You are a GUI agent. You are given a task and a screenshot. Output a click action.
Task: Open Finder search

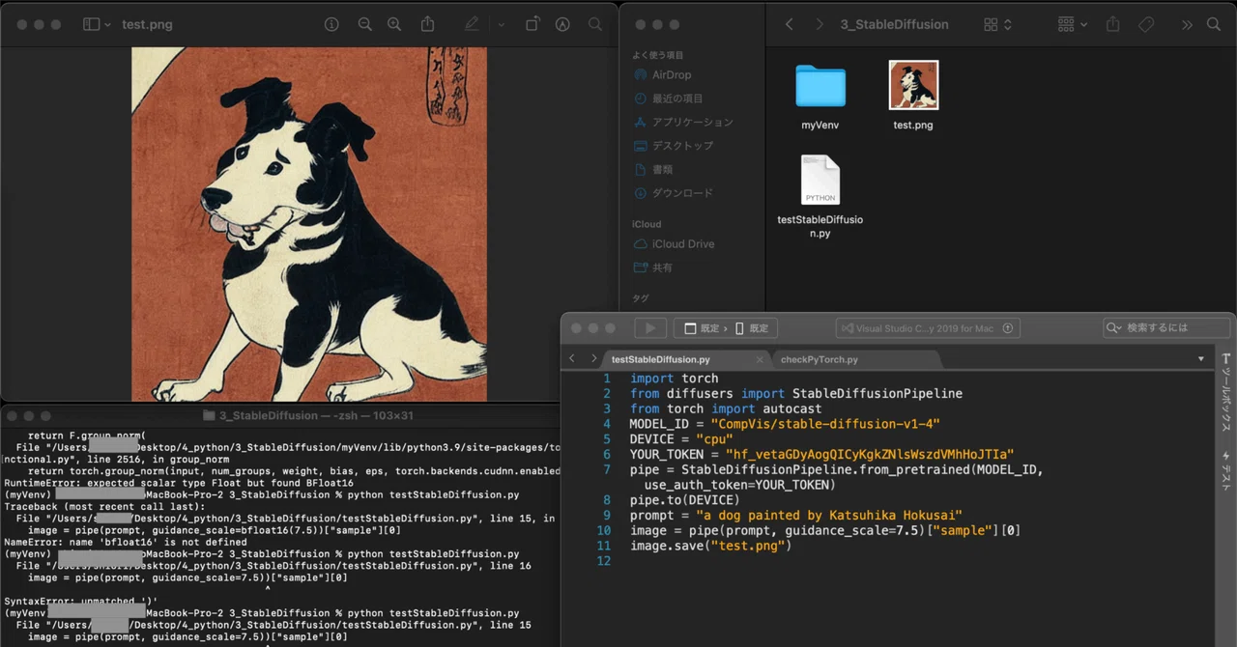(x=1214, y=24)
